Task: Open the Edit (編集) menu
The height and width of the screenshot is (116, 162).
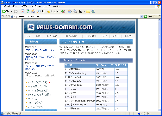Action: coord(15,6)
